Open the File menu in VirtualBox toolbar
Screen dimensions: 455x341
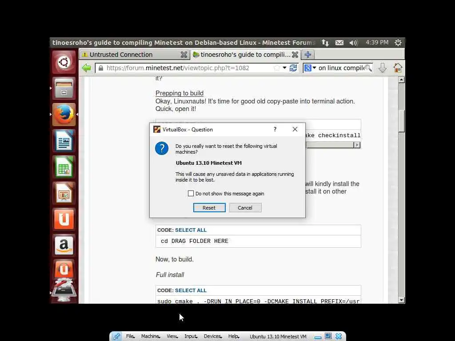pos(130,337)
